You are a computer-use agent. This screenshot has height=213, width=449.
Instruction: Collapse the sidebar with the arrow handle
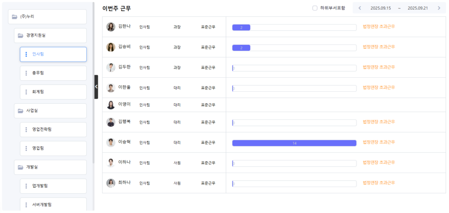(x=96, y=87)
